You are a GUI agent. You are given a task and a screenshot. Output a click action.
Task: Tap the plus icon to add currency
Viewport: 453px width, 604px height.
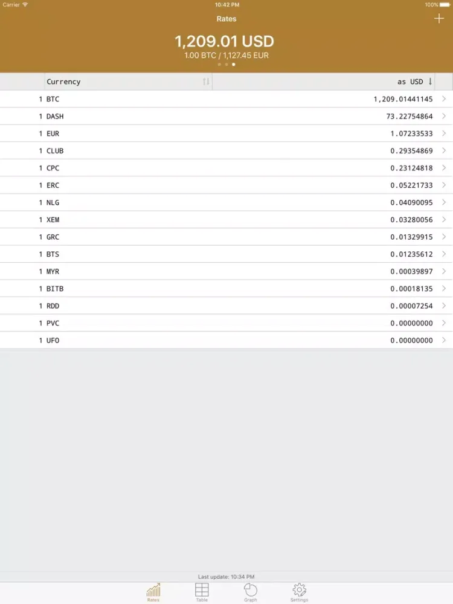coord(439,19)
